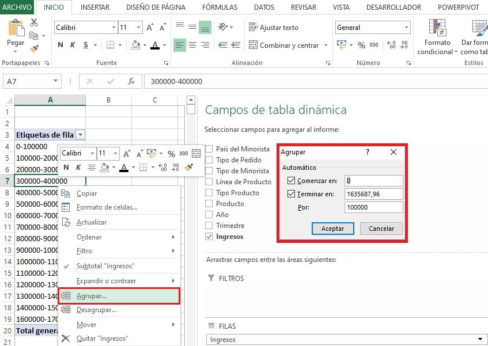Open the Etiquetas de fila filter dropdown
Viewport: 488px width, 346px height.
tap(80, 135)
